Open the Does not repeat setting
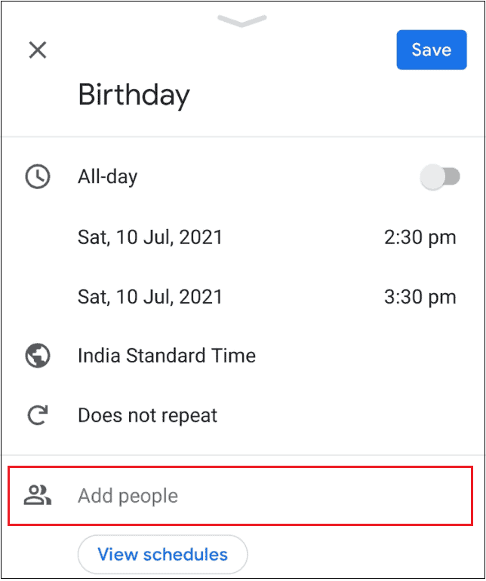This screenshot has width=486, height=581. tap(147, 415)
